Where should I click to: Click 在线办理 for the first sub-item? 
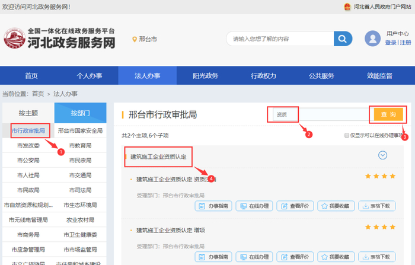pyautogui.click(x=254, y=206)
